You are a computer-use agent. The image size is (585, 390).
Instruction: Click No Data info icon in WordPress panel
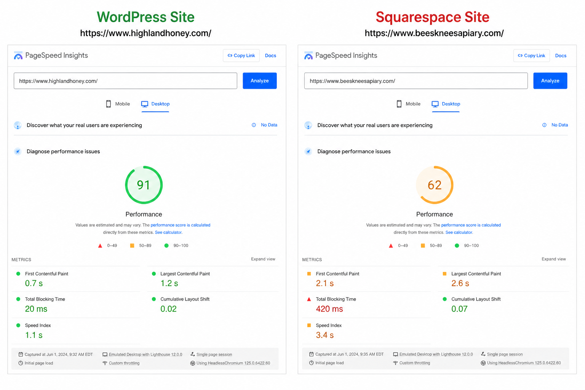click(254, 125)
